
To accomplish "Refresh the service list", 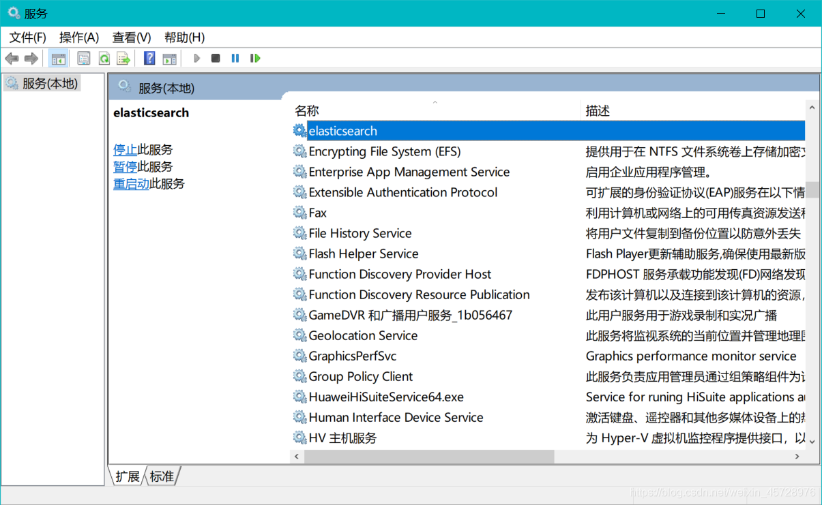I will [x=104, y=58].
